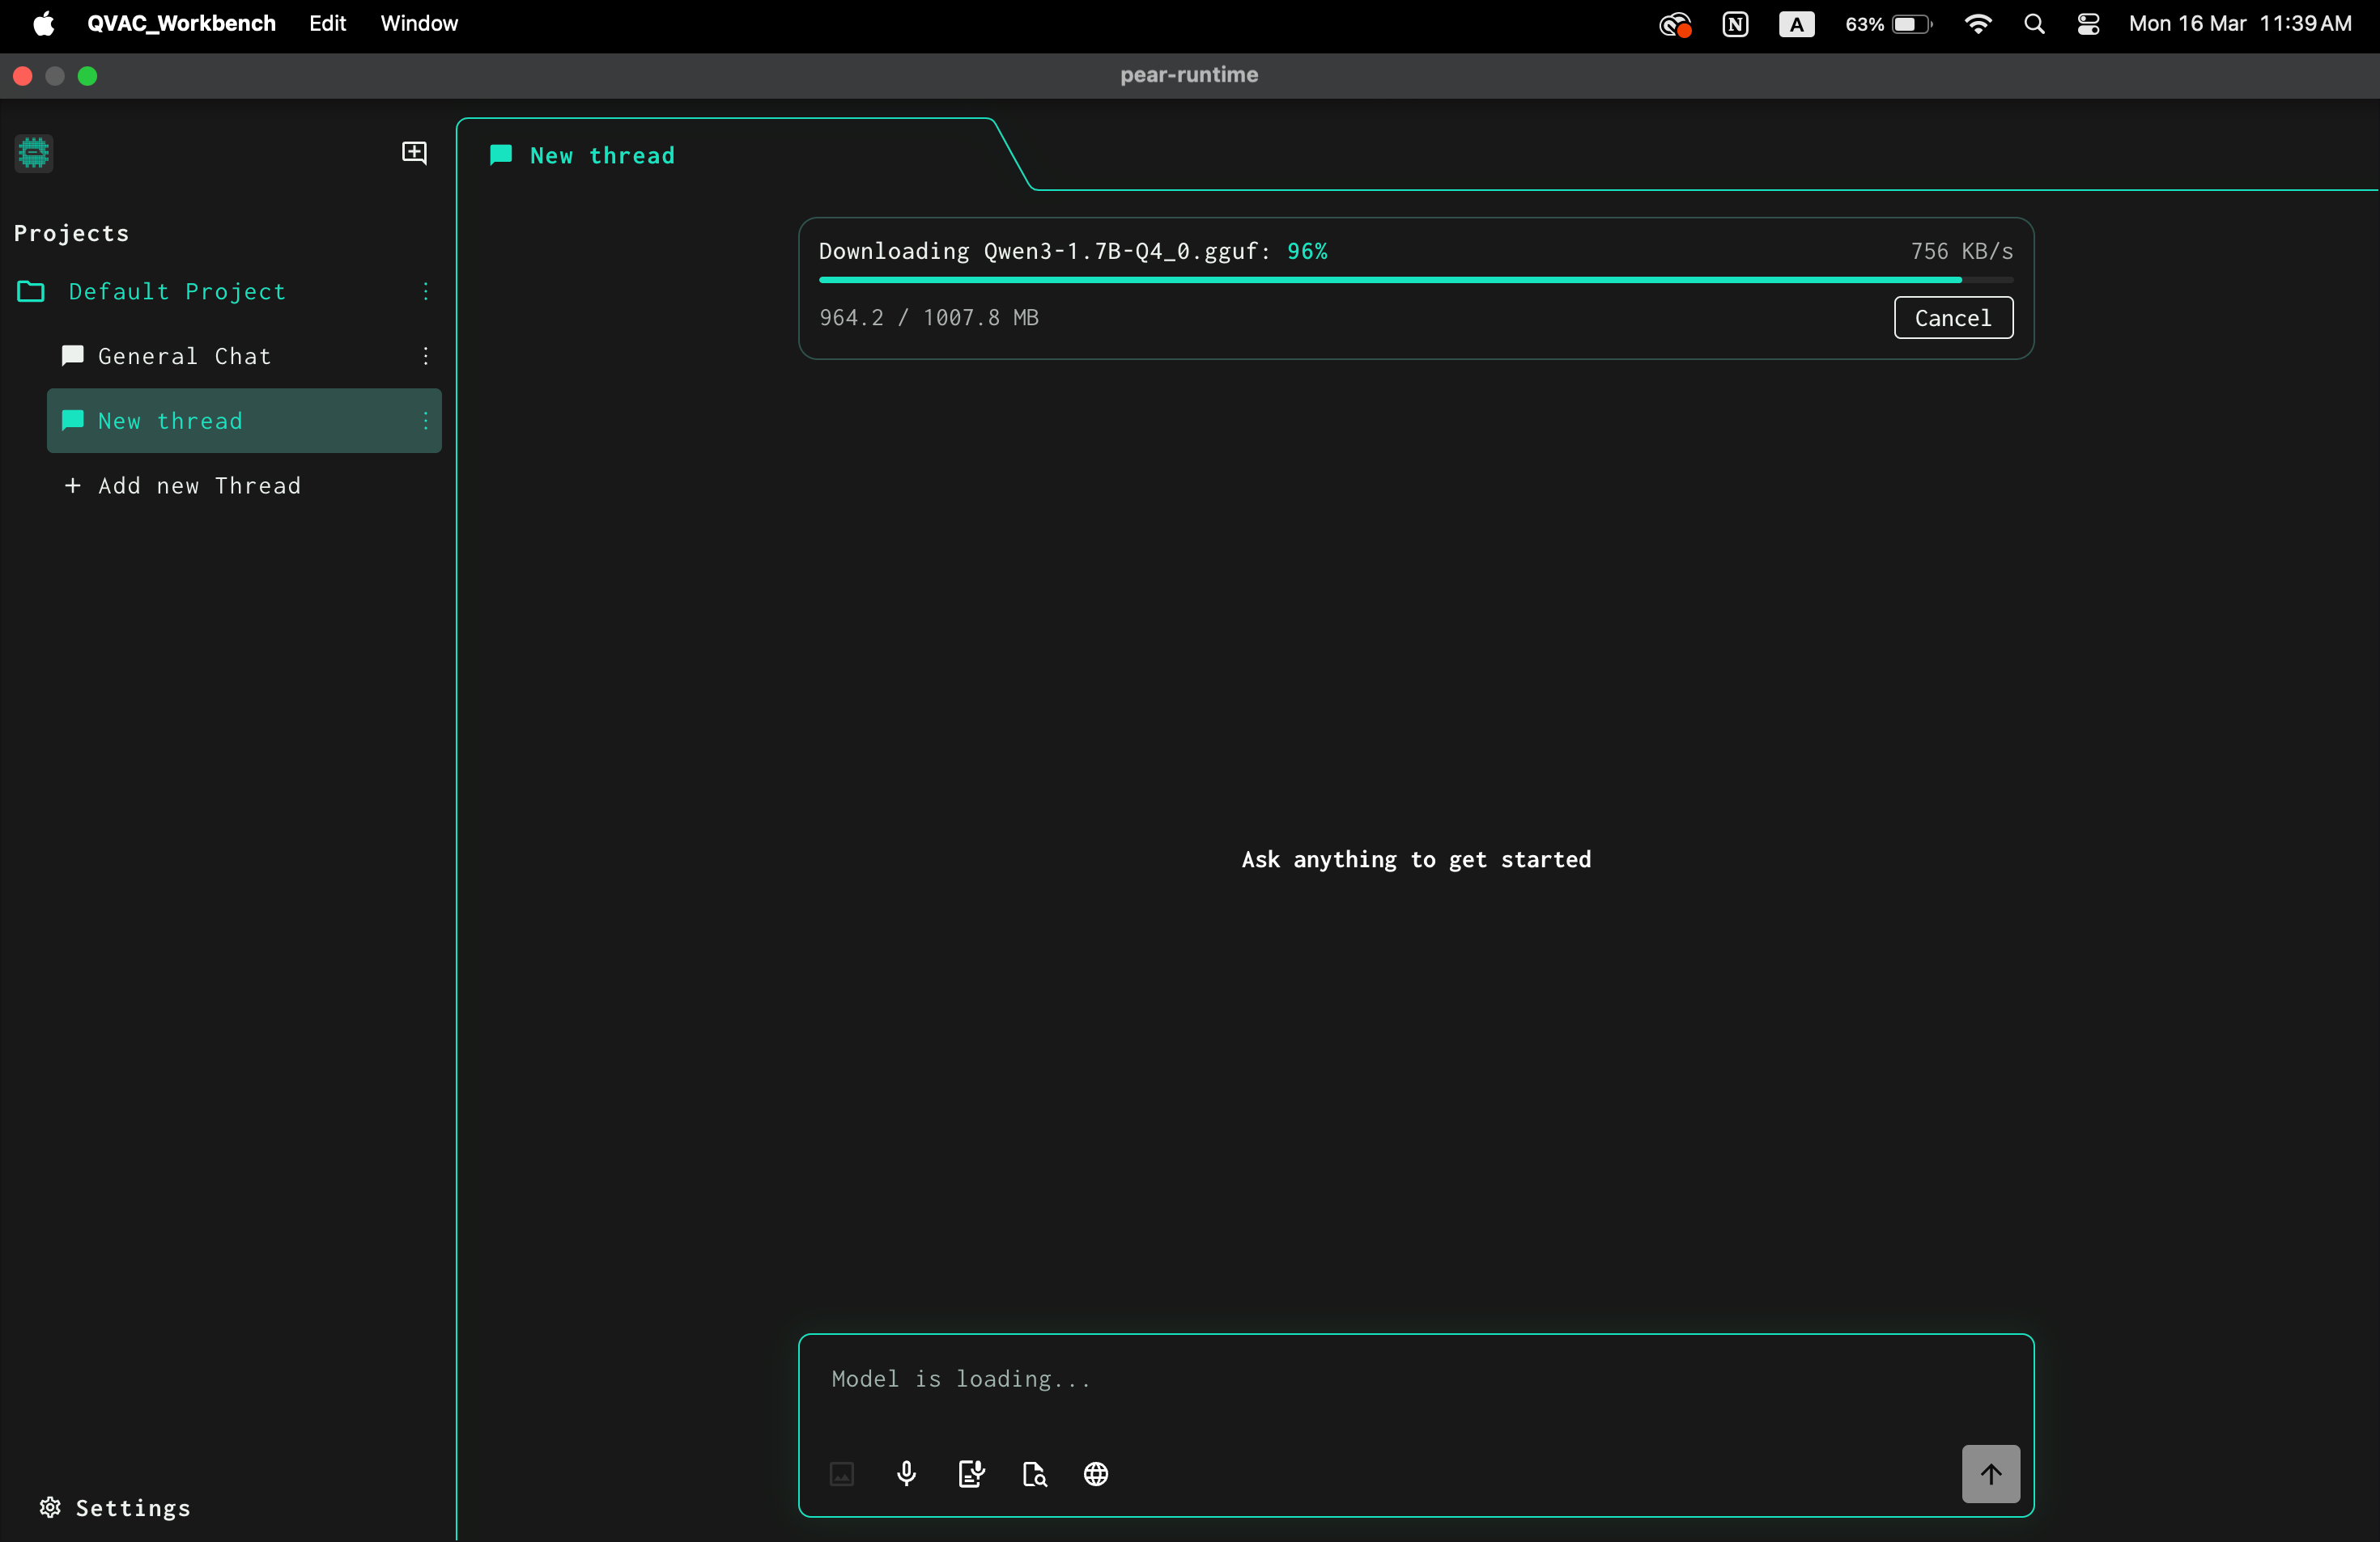Open General Chat three-dot options menu
The image size is (2380, 1542).
(426, 356)
